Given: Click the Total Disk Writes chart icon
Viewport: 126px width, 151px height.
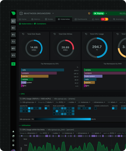Looking at the screenshot, I should [55, 34].
